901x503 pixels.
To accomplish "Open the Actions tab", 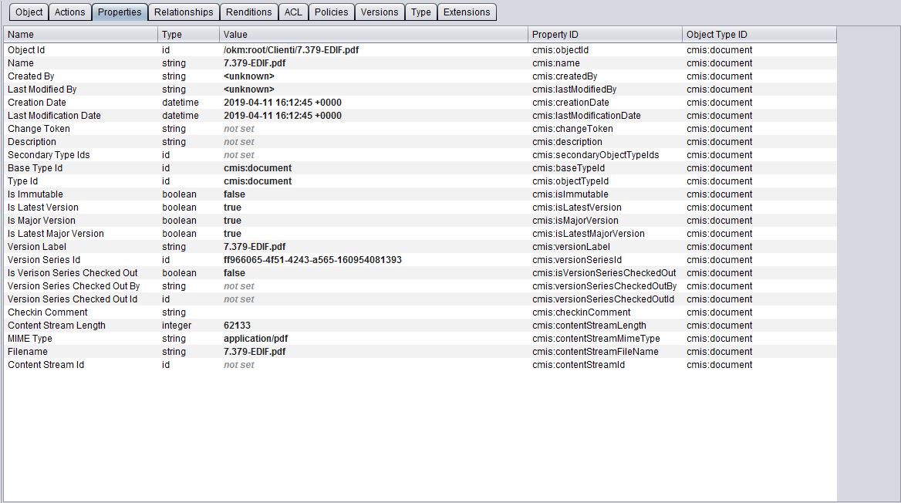I will [x=69, y=12].
